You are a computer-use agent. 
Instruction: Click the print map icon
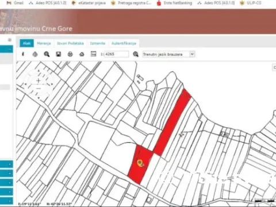[x=70, y=54]
